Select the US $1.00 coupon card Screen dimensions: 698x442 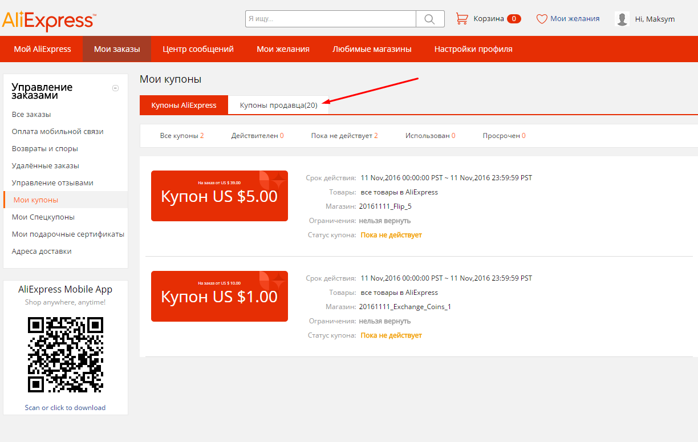click(219, 296)
